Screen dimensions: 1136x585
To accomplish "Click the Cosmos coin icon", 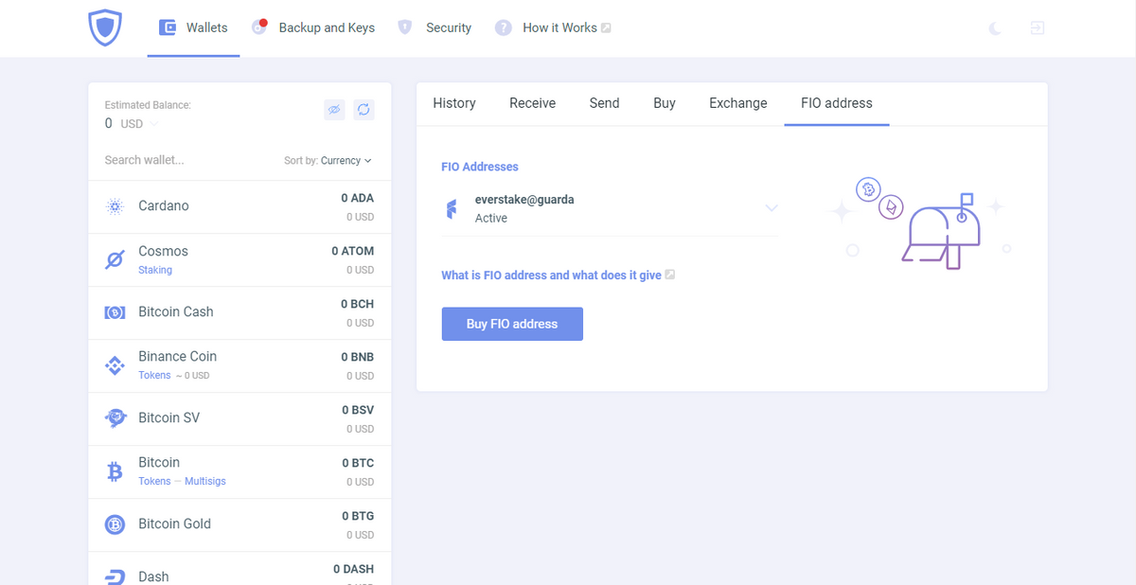I will (115, 259).
